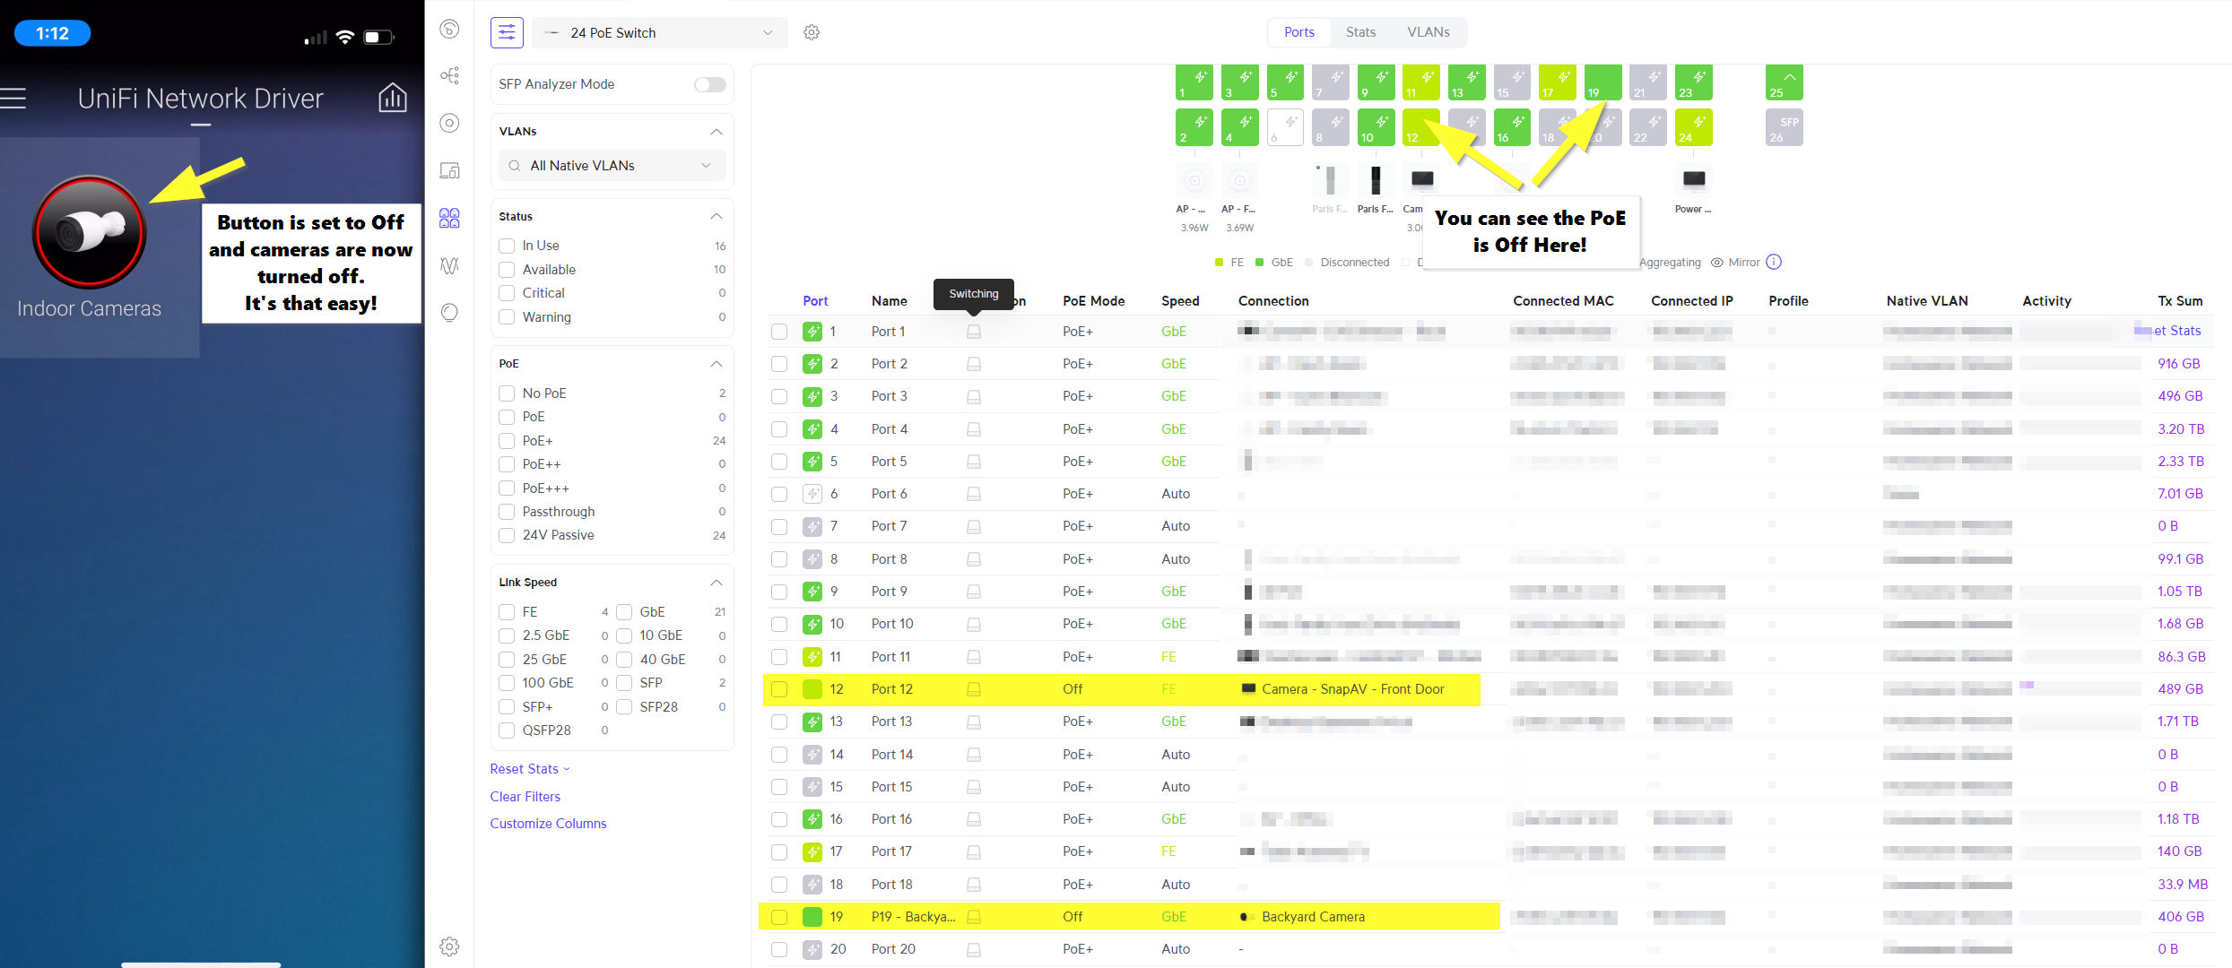This screenshot has width=2232, height=968.
Task: Select port 12 in the switch diagram
Action: tap(1420, 127)
